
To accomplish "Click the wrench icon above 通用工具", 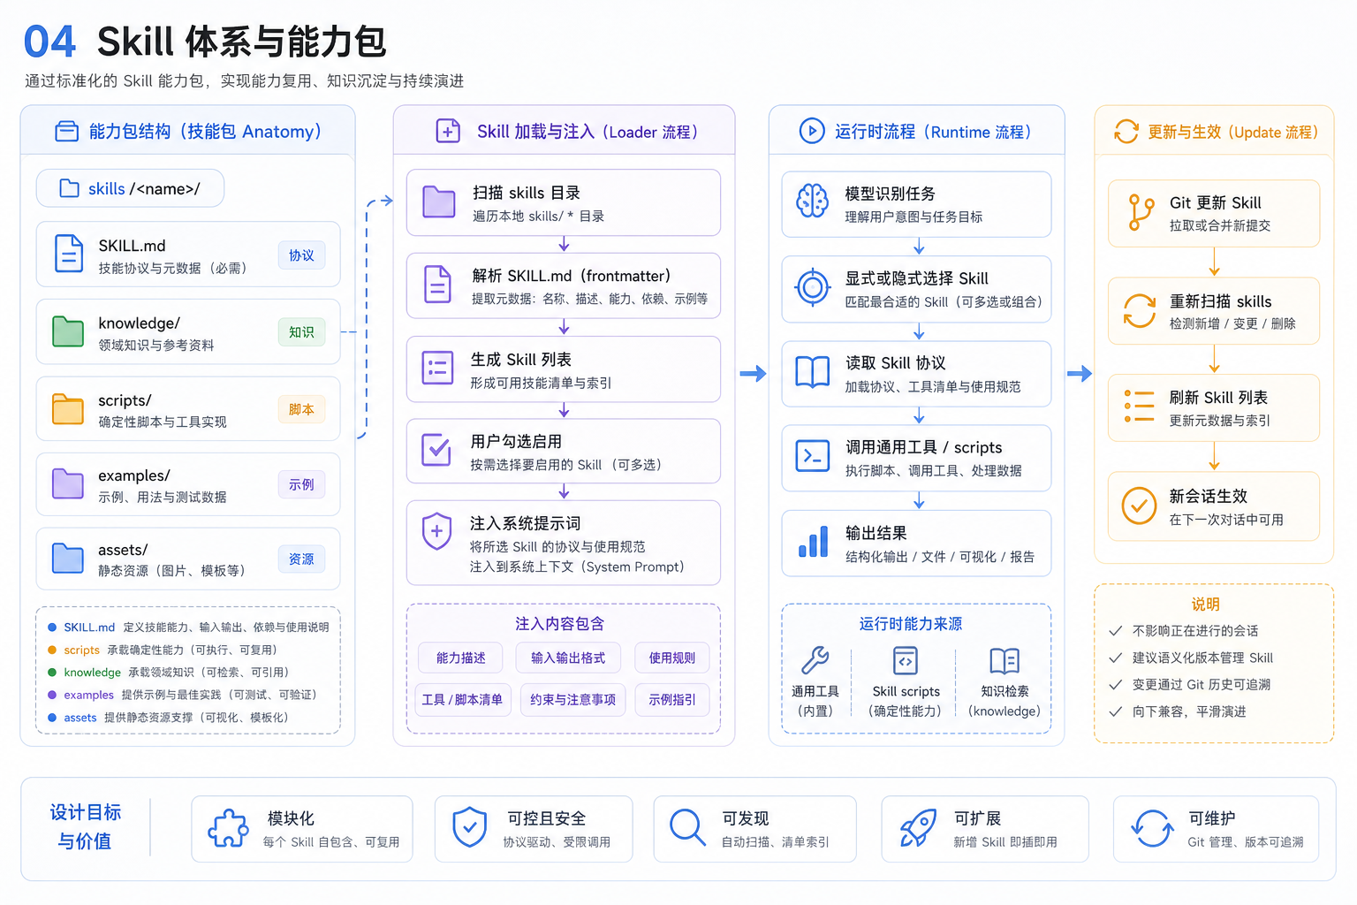I will tap(815, 660).
